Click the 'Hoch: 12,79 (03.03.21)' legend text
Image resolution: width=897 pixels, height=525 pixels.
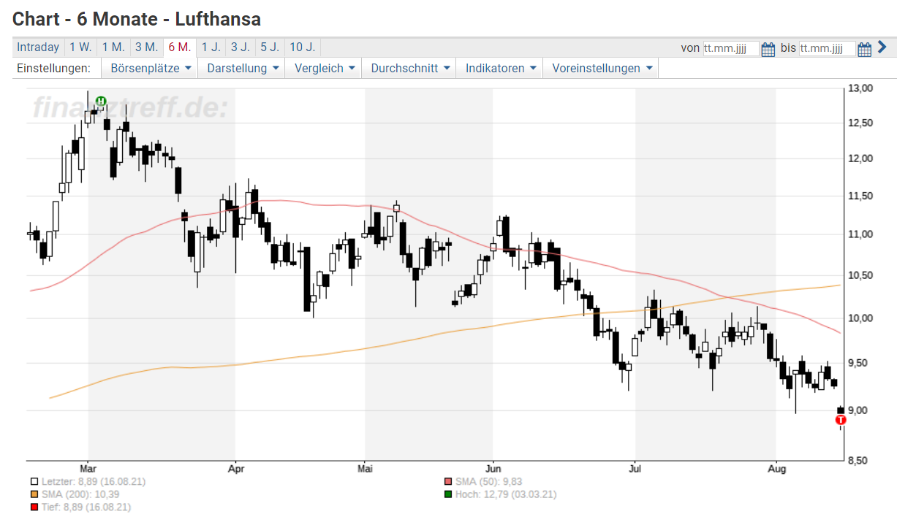(506, 494)
